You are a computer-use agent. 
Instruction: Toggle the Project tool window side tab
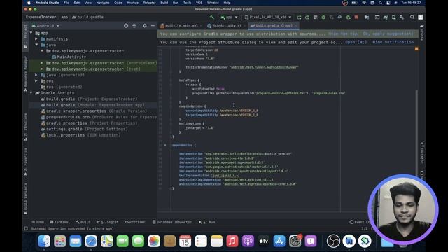25,36
